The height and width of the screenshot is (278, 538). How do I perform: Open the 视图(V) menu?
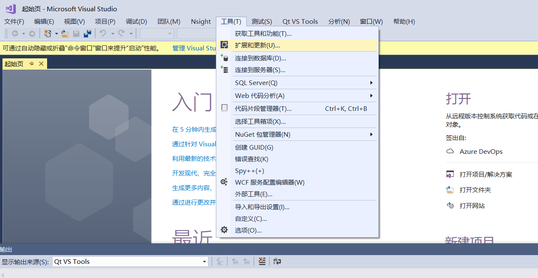coord(75,22)
